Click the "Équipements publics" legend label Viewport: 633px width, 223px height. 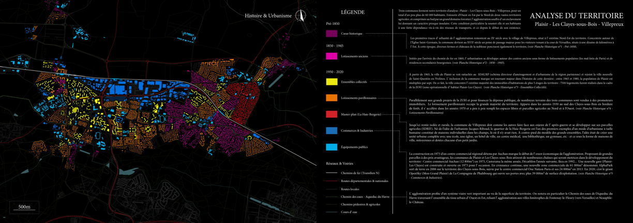pyautogui.click(x=354, y=147)
